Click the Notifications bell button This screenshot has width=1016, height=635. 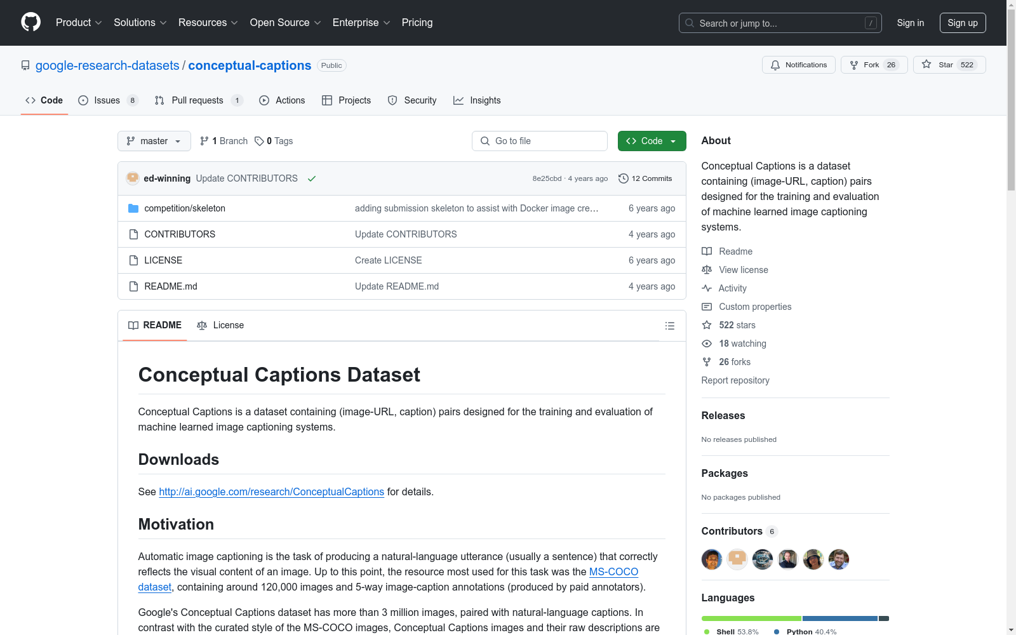click(x=799, y=65)
